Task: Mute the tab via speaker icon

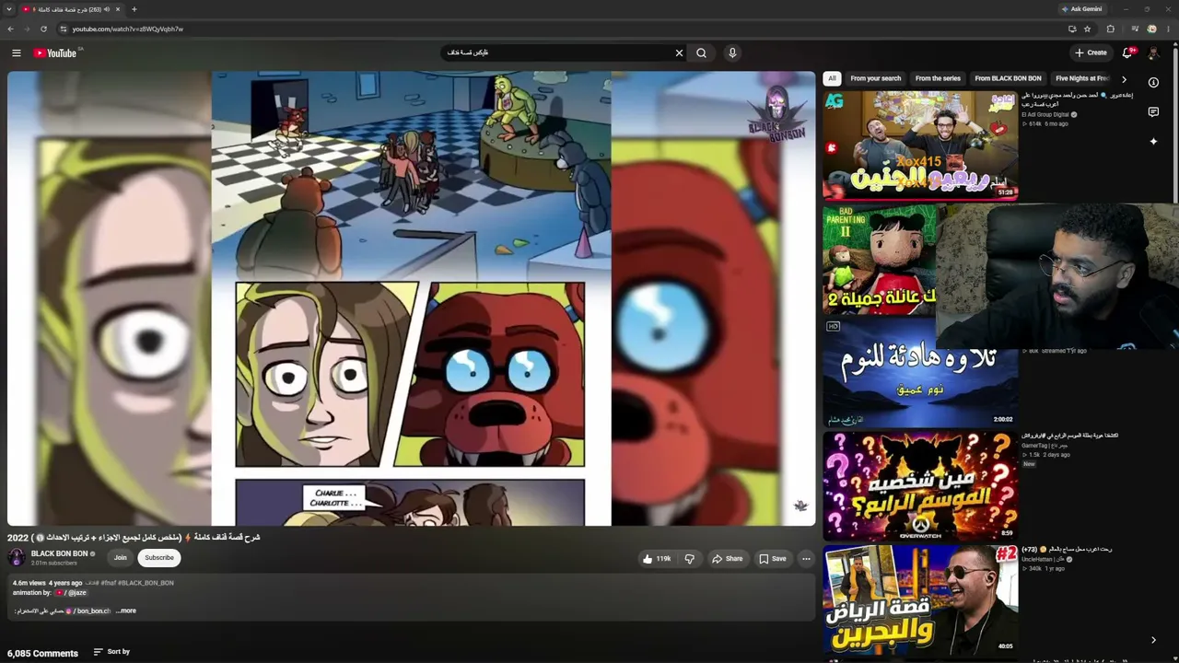Action: (107, 9)
